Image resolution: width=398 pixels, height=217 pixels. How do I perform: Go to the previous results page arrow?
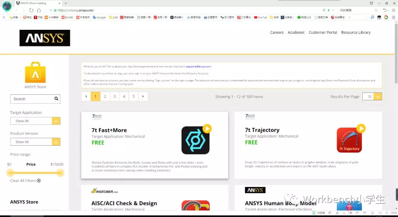click(86, 96)
